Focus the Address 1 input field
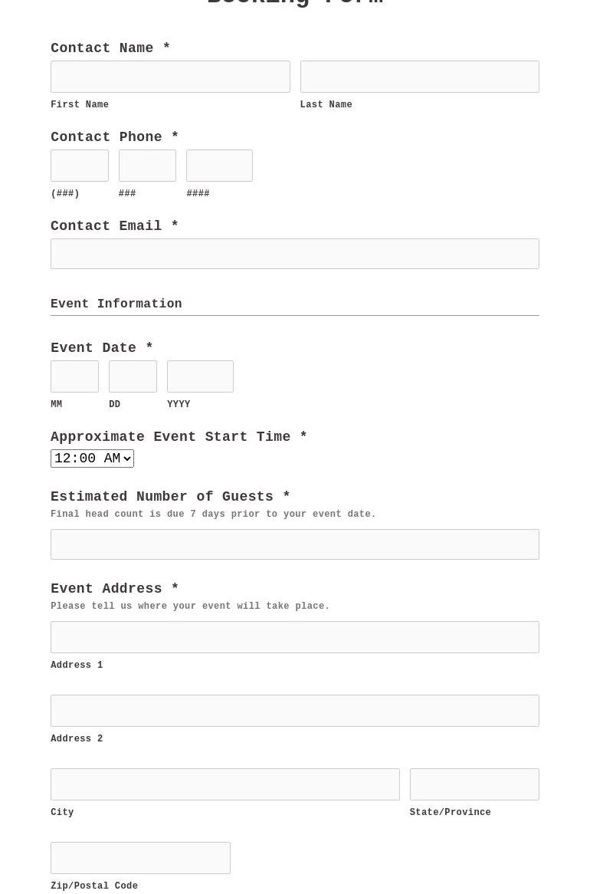The image size is (590, 894). point(295,637)
